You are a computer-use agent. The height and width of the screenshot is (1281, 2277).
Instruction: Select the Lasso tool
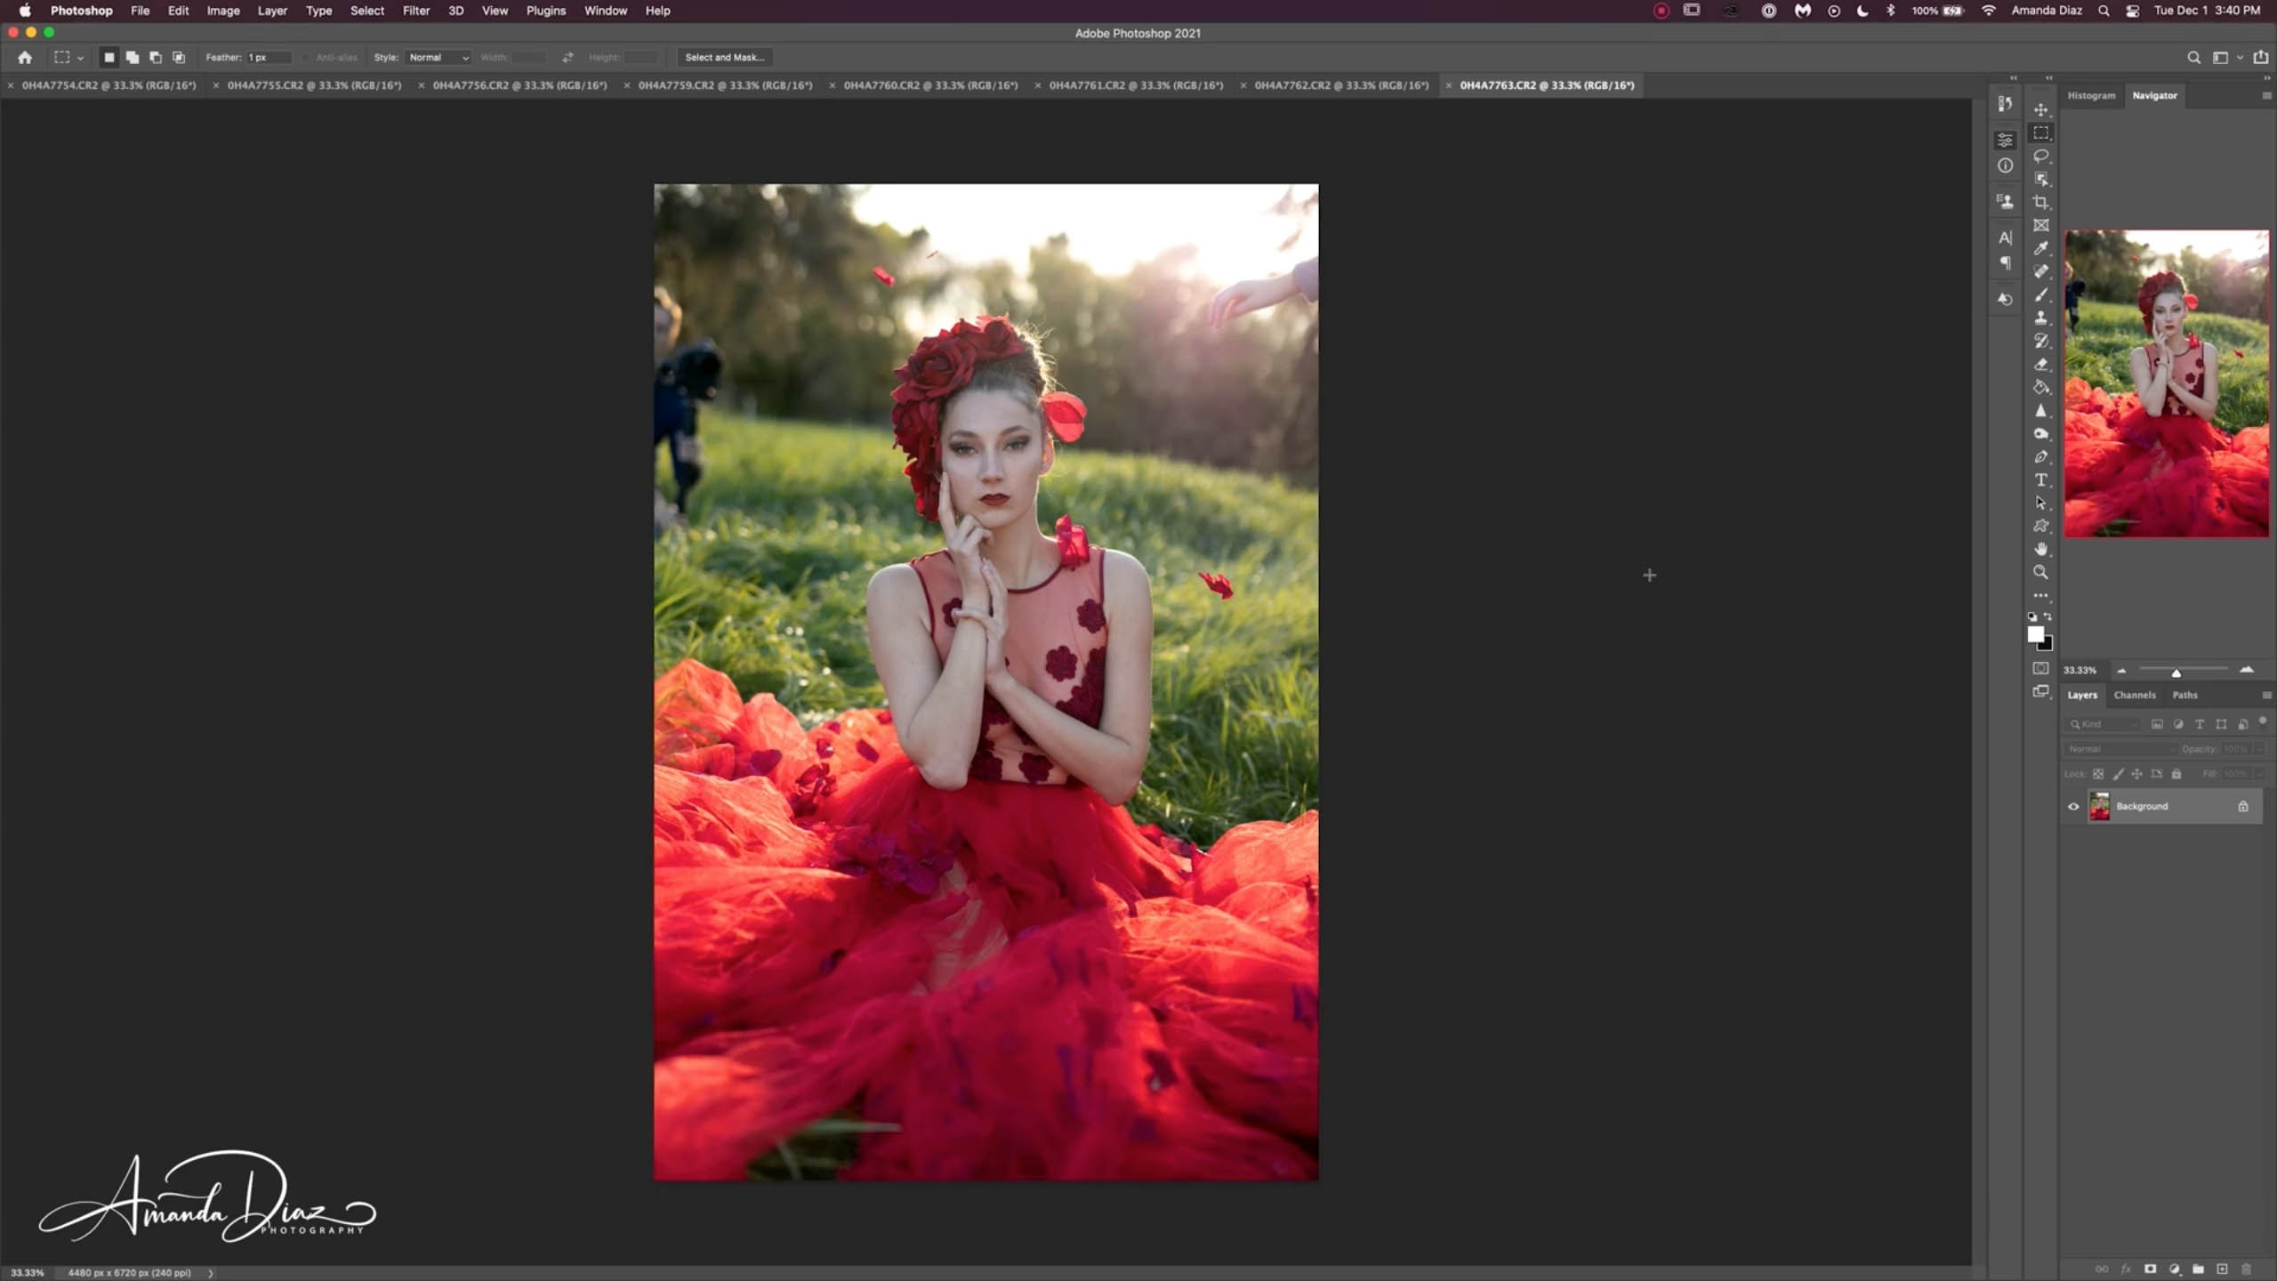[2040, 156]
